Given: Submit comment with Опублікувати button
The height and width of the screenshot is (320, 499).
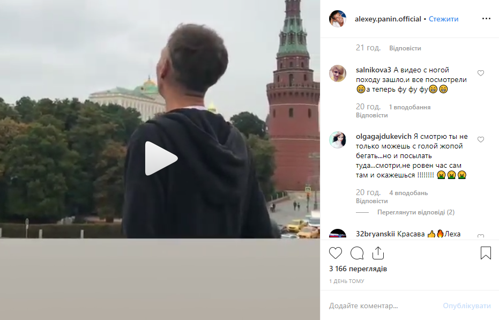Looking at the screenshot, I should click(x=466, y=306).
